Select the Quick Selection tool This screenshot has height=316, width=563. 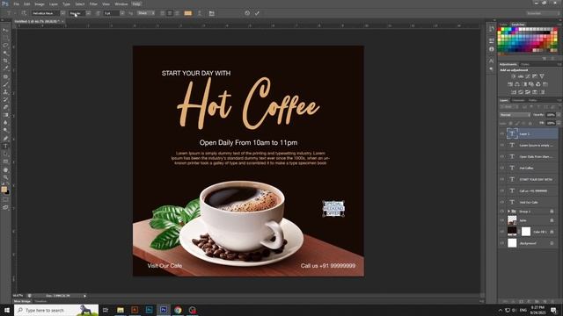[x=5, y=53]
